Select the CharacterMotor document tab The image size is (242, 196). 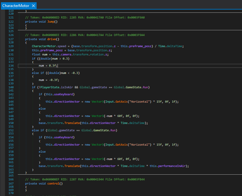19,6
